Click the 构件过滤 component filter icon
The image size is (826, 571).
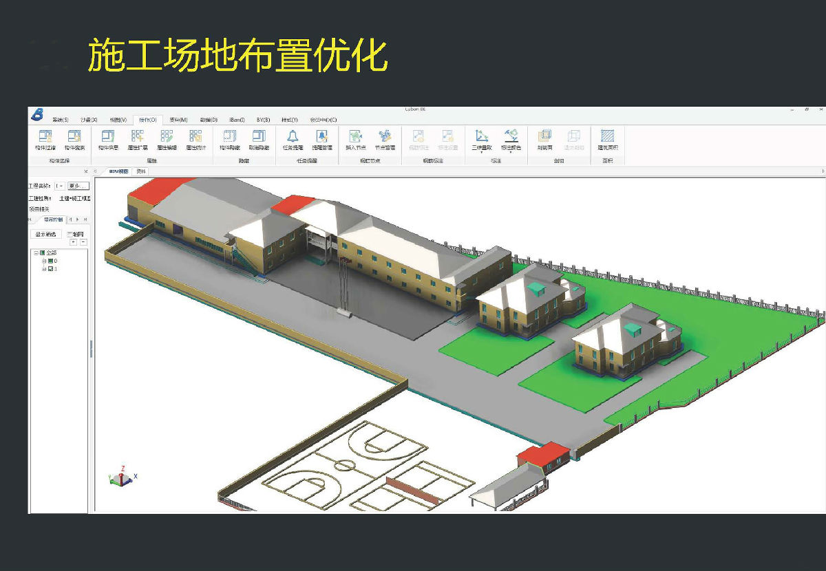(45, 137)
